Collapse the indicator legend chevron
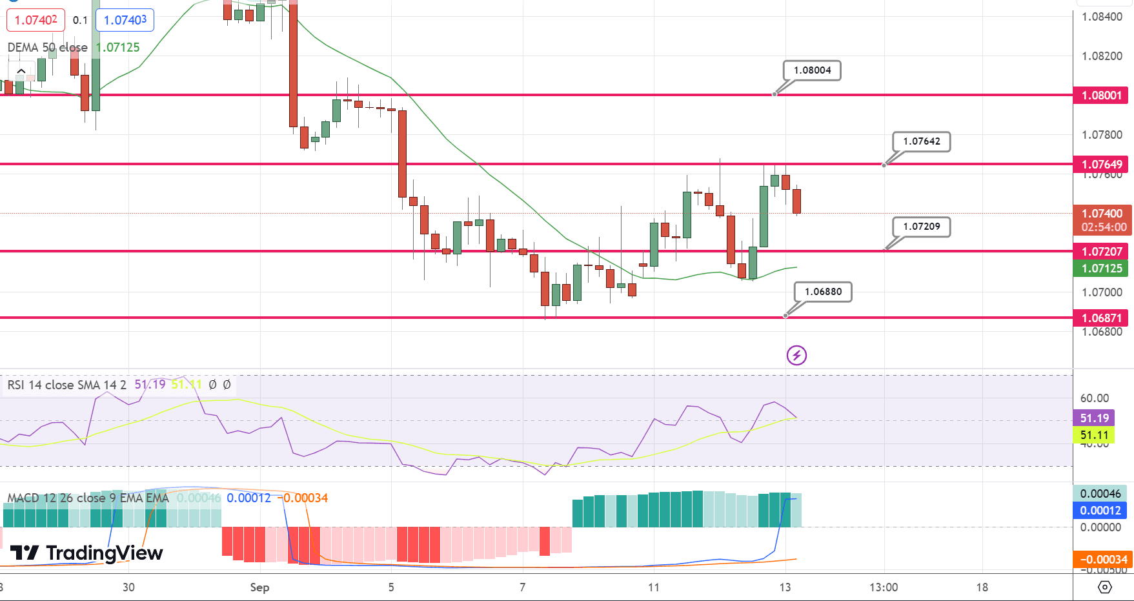The height and width of the screenshot is (601, 1134). pyautogui.click(x=21, y=71)
